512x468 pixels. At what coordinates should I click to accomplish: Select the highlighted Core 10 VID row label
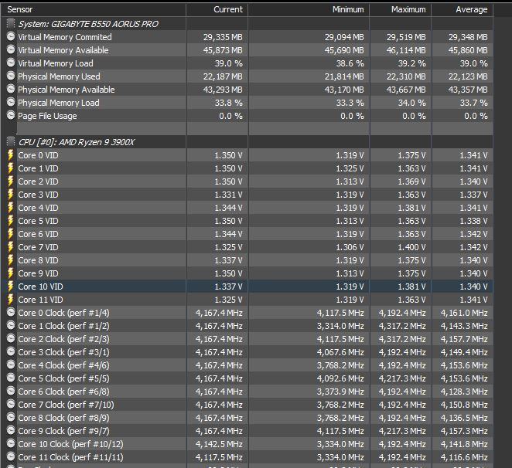[40, 287]
